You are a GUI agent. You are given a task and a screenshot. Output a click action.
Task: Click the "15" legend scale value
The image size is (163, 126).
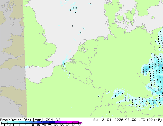pyautogui.click(x=38, y=125)
